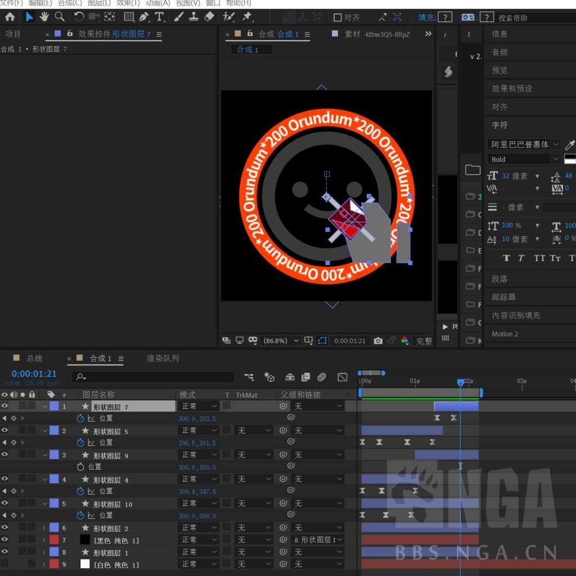Switch to the 渲染队列 tab
This screenshot has width=576, height=576.
tap(163, 358)
